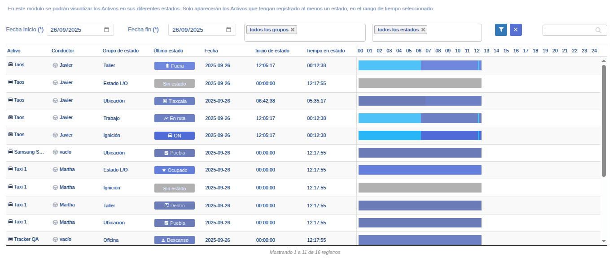The height and width of the screenshot is (270, 613).
Task: Click the hour 24 timeline label
Action: click(594, 51)
